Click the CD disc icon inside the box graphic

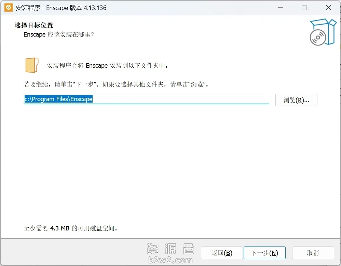coord(318,38)
